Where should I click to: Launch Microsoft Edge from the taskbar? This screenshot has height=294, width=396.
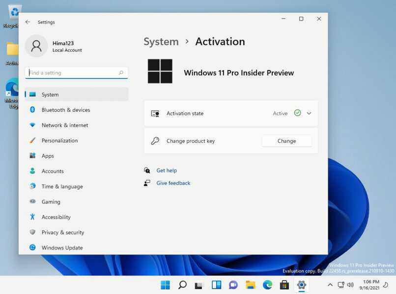[267, 285]
